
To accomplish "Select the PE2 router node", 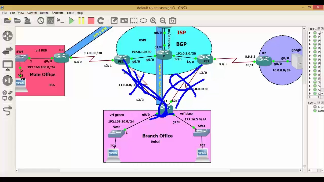I will coord(205,60).
